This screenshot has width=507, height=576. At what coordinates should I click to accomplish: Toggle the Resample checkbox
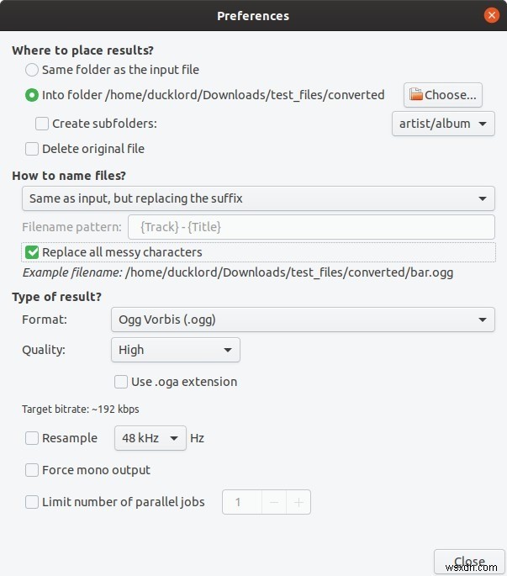click(x=32, y=438)
